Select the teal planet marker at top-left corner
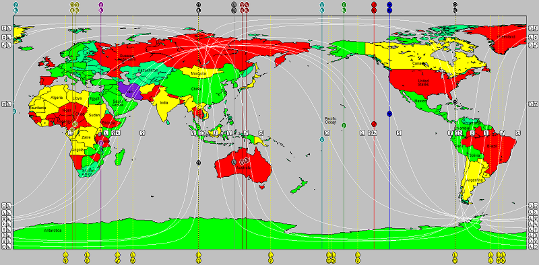This screenshot has width=539, height=265. point(15,5)
